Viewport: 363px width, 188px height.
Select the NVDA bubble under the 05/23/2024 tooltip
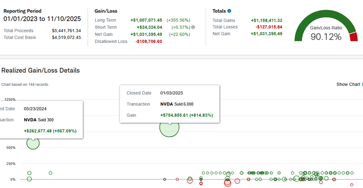tap(33, 143)
